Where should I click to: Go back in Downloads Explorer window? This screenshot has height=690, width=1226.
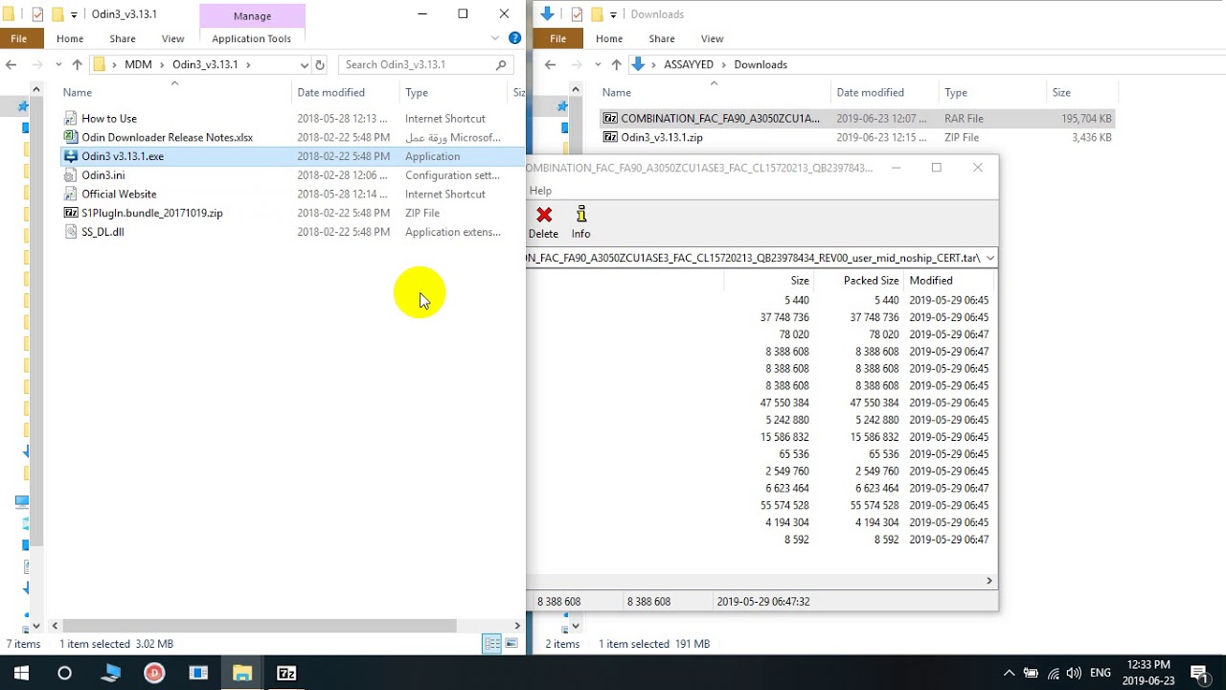[550, 64]
